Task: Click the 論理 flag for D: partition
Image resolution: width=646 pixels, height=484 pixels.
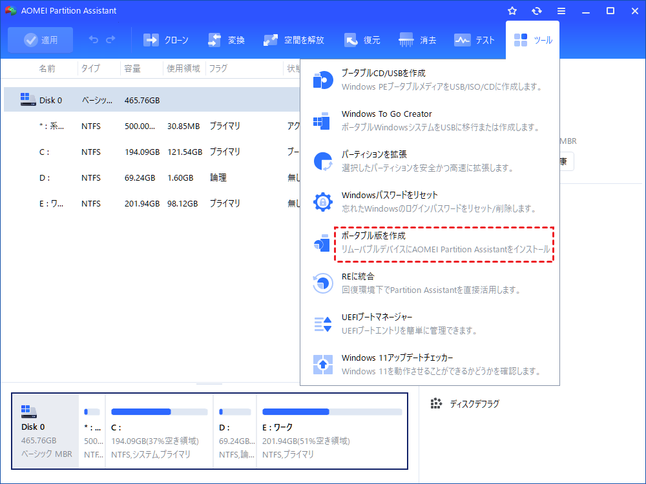Action: (x=218, y=178)
